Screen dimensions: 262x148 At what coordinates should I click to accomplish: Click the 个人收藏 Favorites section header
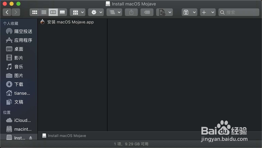pos(11,23)
